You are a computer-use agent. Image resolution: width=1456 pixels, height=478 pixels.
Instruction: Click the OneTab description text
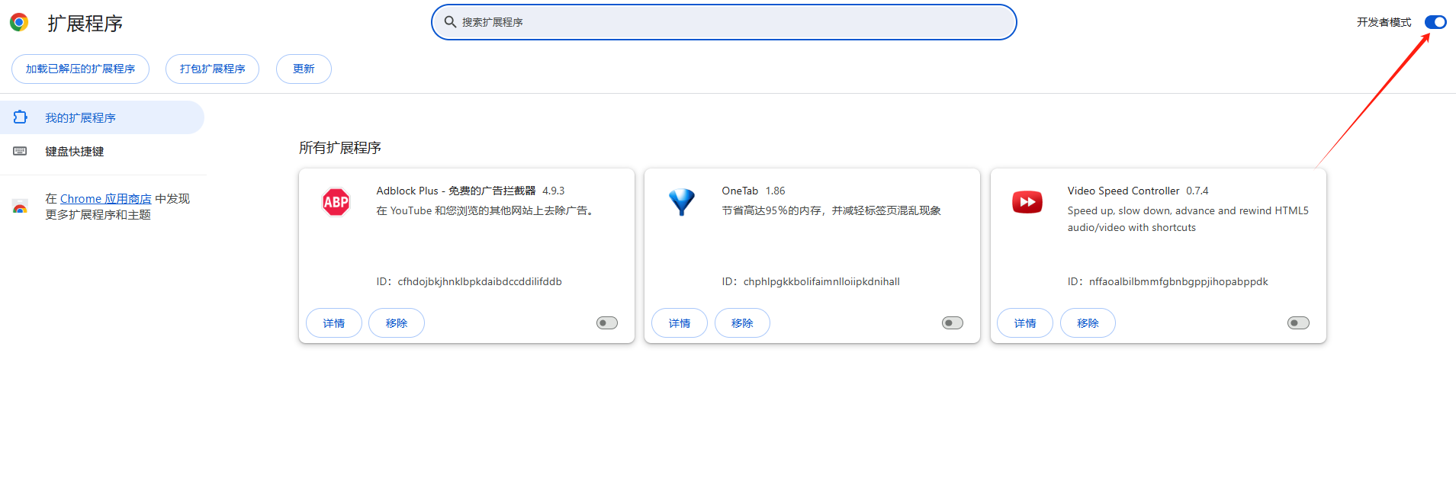(831, 210)
